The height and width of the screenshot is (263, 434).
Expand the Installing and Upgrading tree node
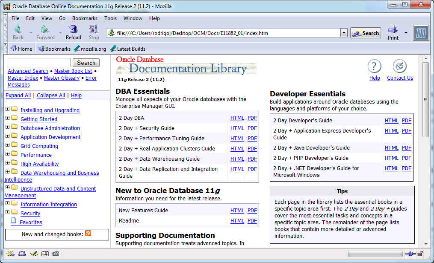click(8, 109)
